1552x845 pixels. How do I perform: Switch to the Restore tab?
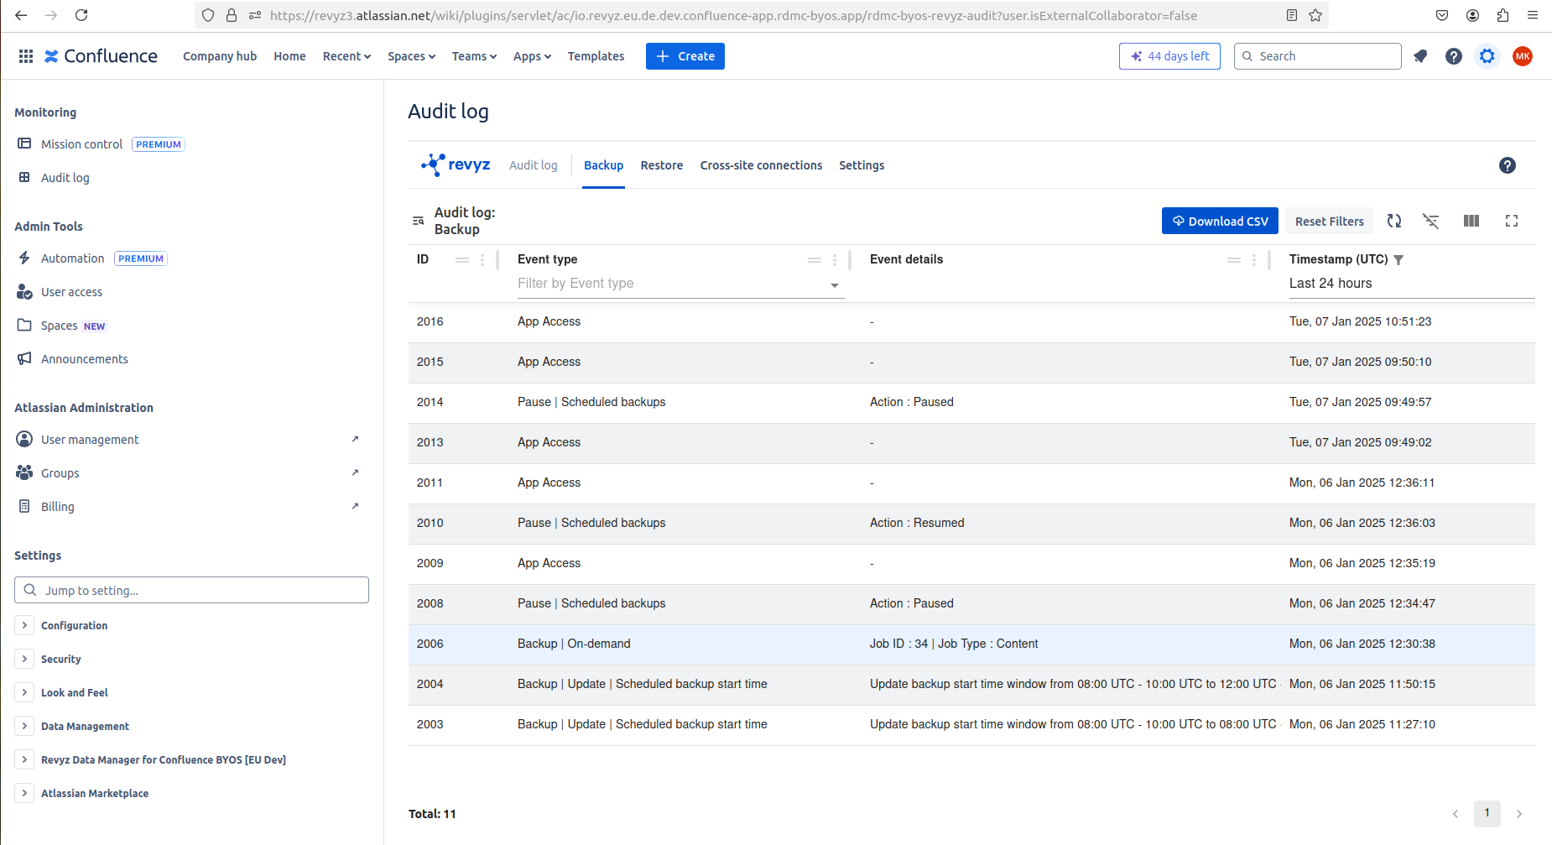(662, 165)
